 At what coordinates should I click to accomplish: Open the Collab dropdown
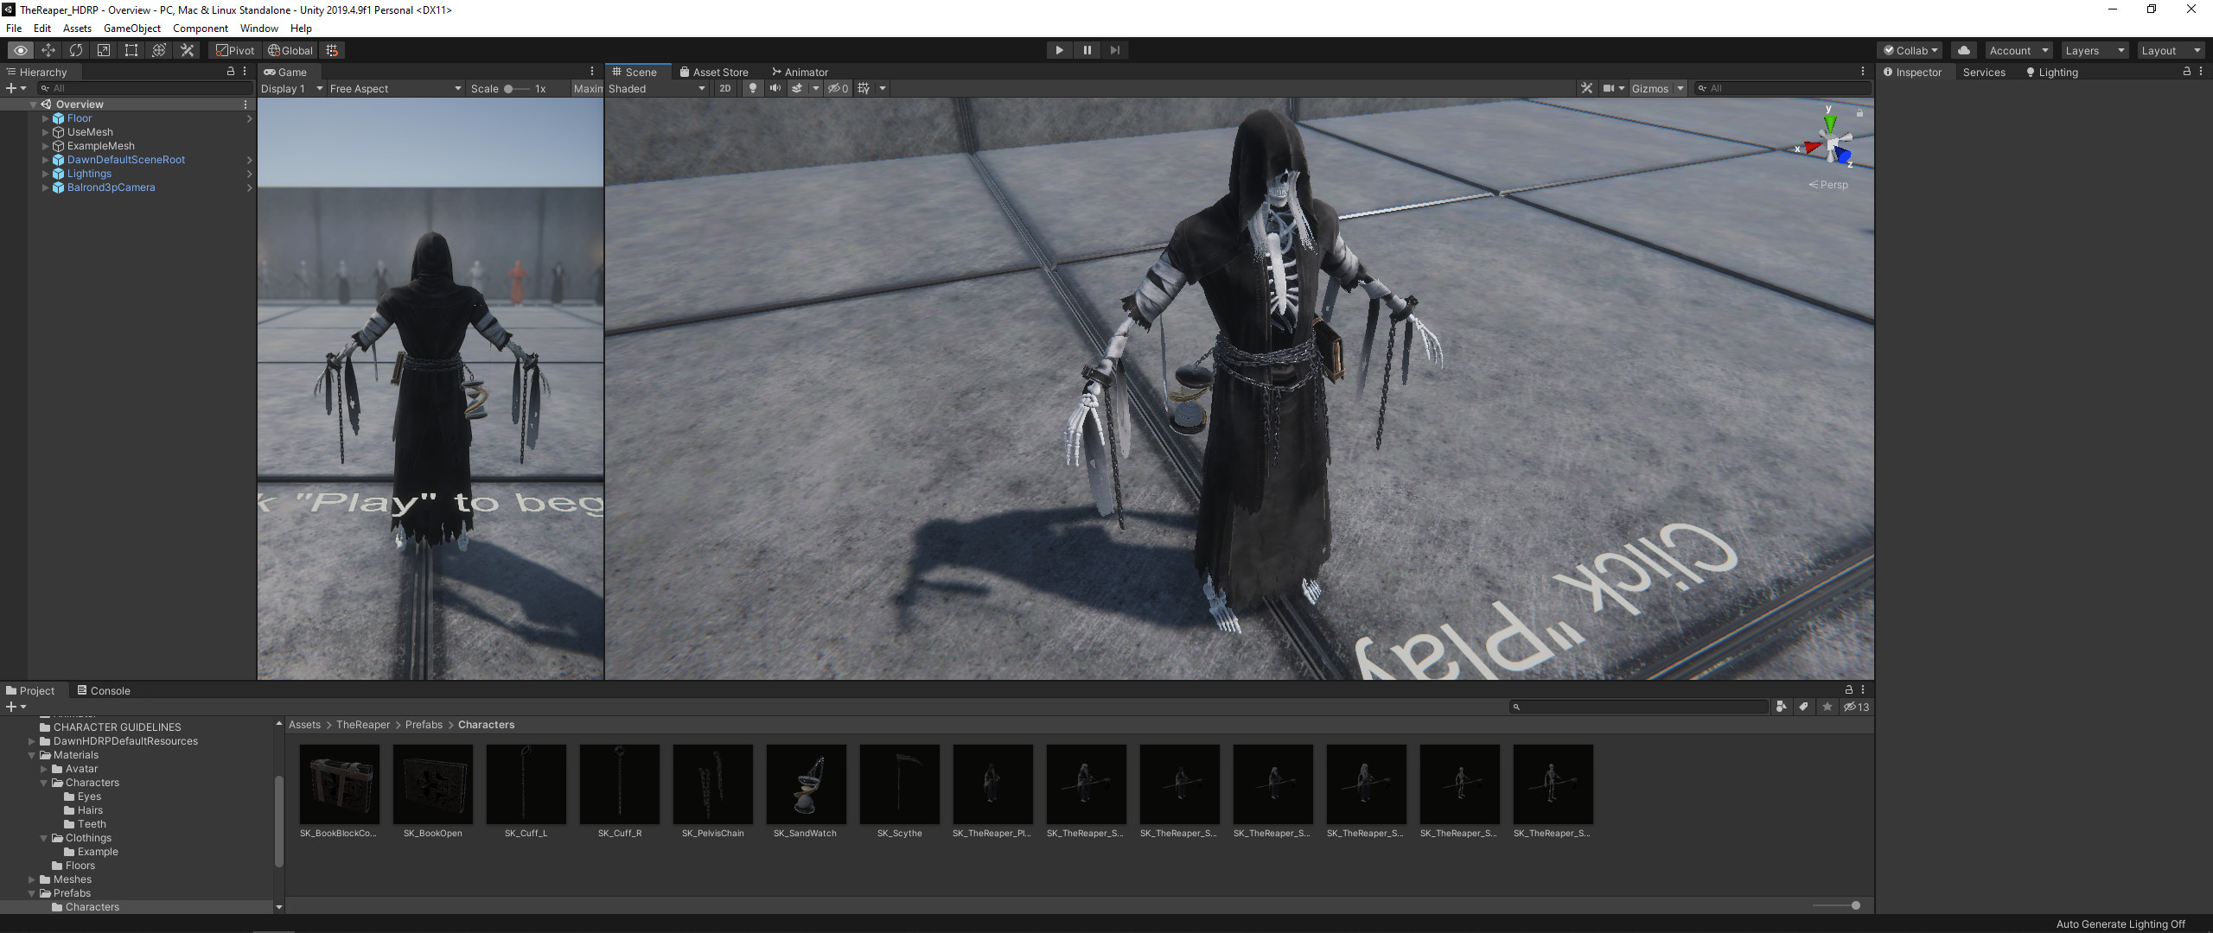click(x=1910, y=50)
